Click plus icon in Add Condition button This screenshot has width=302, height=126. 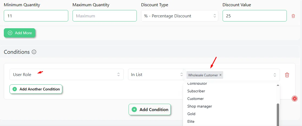coord(134,110)
